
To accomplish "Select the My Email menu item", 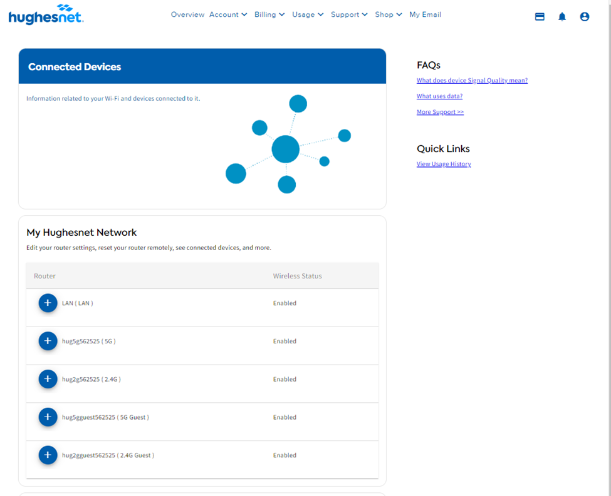I will (425, 14).
